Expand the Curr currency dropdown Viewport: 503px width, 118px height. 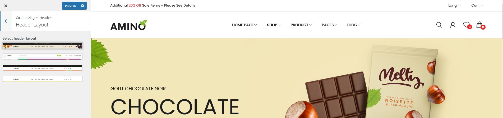477,6
